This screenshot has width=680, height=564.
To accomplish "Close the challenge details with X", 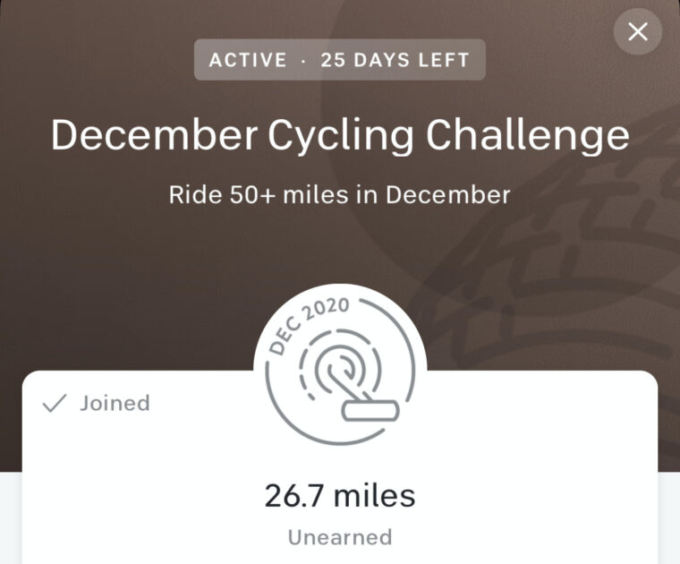I will point(637,32).
